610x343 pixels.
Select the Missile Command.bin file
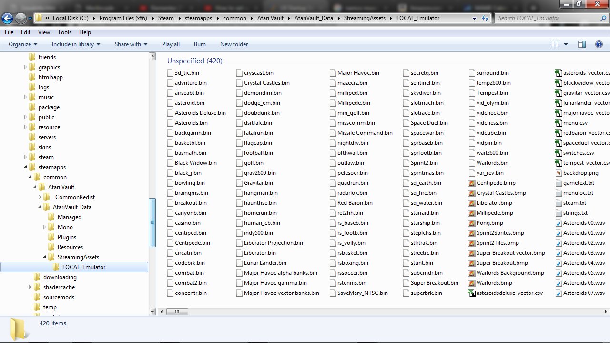[x=365, y=133]
